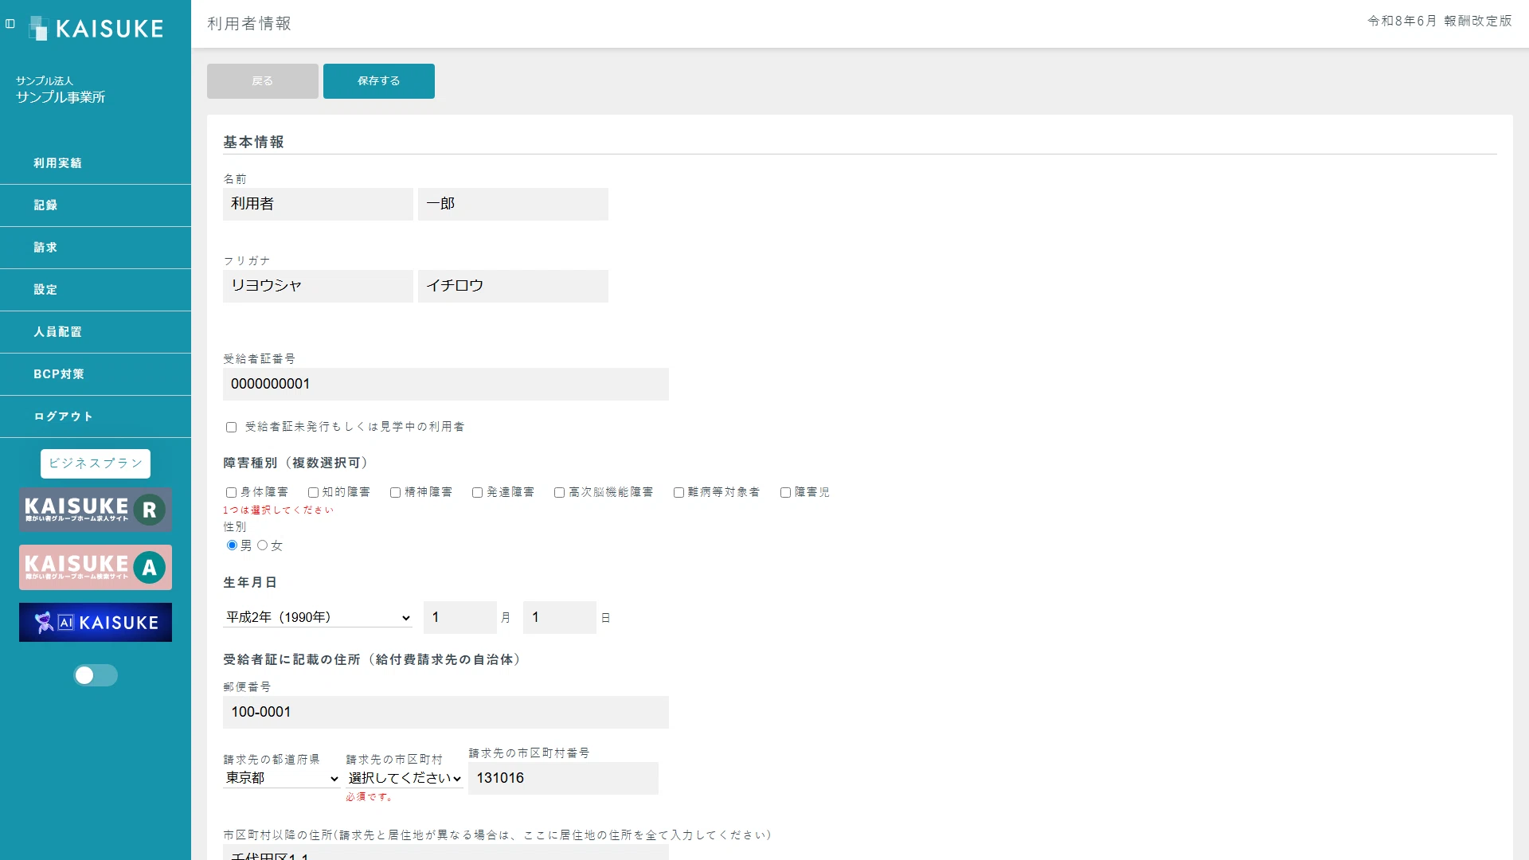Open the 請求先の都道府県 dropdown
The image size is (1529, 860).
click(282, 778)
